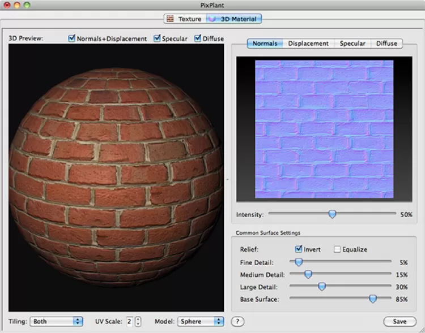Open the Model dropdown set to Sphere
Image resolution: width=425 pixels, height=333 pixels.
pos(201,321)
